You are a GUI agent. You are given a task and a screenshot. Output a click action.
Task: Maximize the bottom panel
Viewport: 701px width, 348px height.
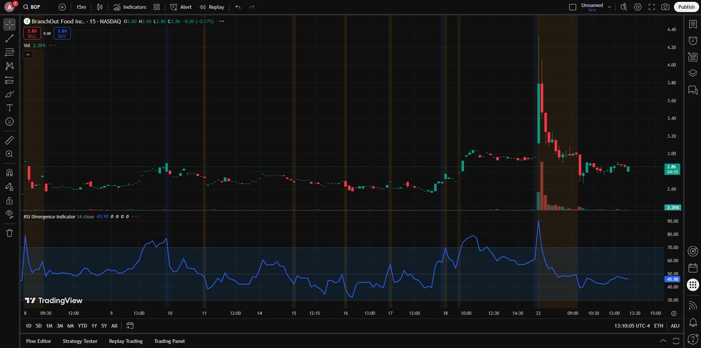[676, 341]
